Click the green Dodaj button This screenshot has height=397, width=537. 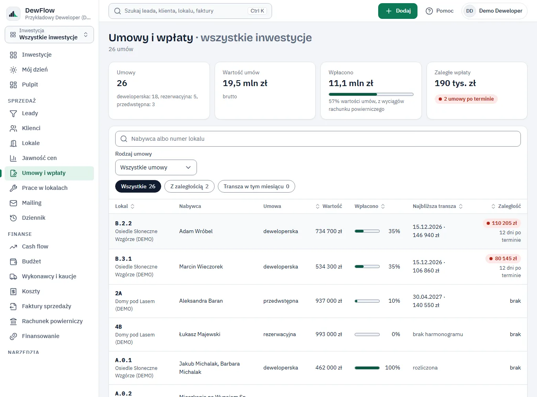(x=398, y=11)
